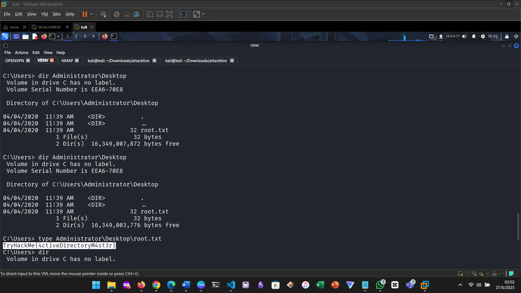Launch Firefox from the Kali panel
The width and height of the screenshot is (521, 293).
coord(44,36)
